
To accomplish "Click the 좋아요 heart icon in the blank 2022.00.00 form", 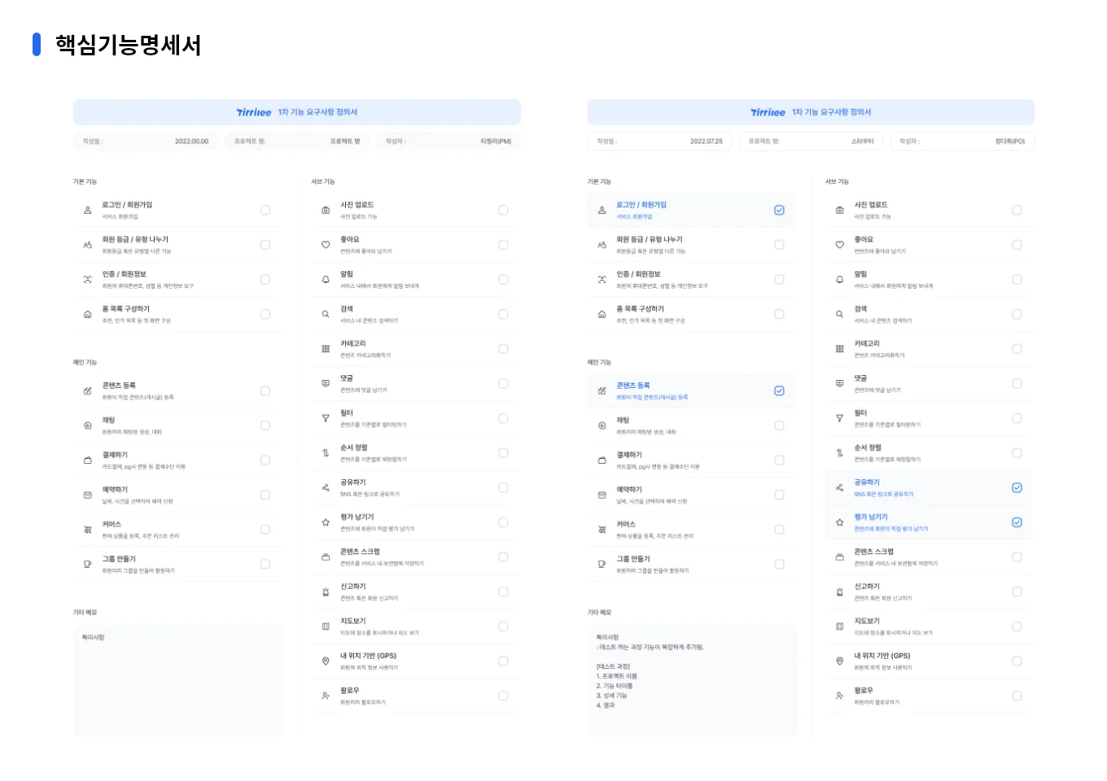I will (x=326, y=245).
